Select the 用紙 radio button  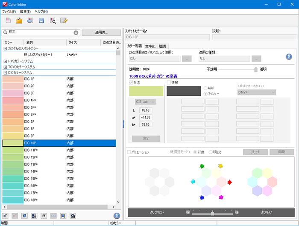(x=205, y=88)
